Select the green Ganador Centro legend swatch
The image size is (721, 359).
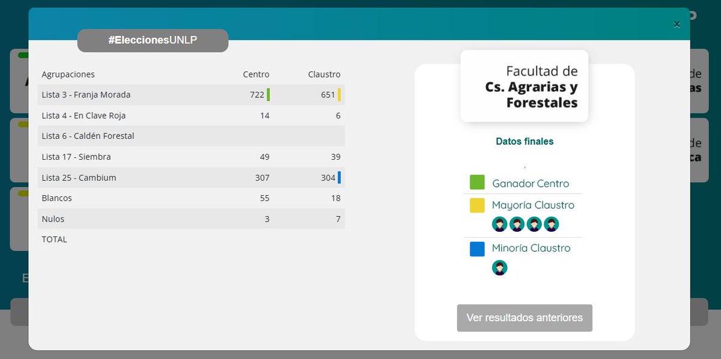click(x=477, y=183)
